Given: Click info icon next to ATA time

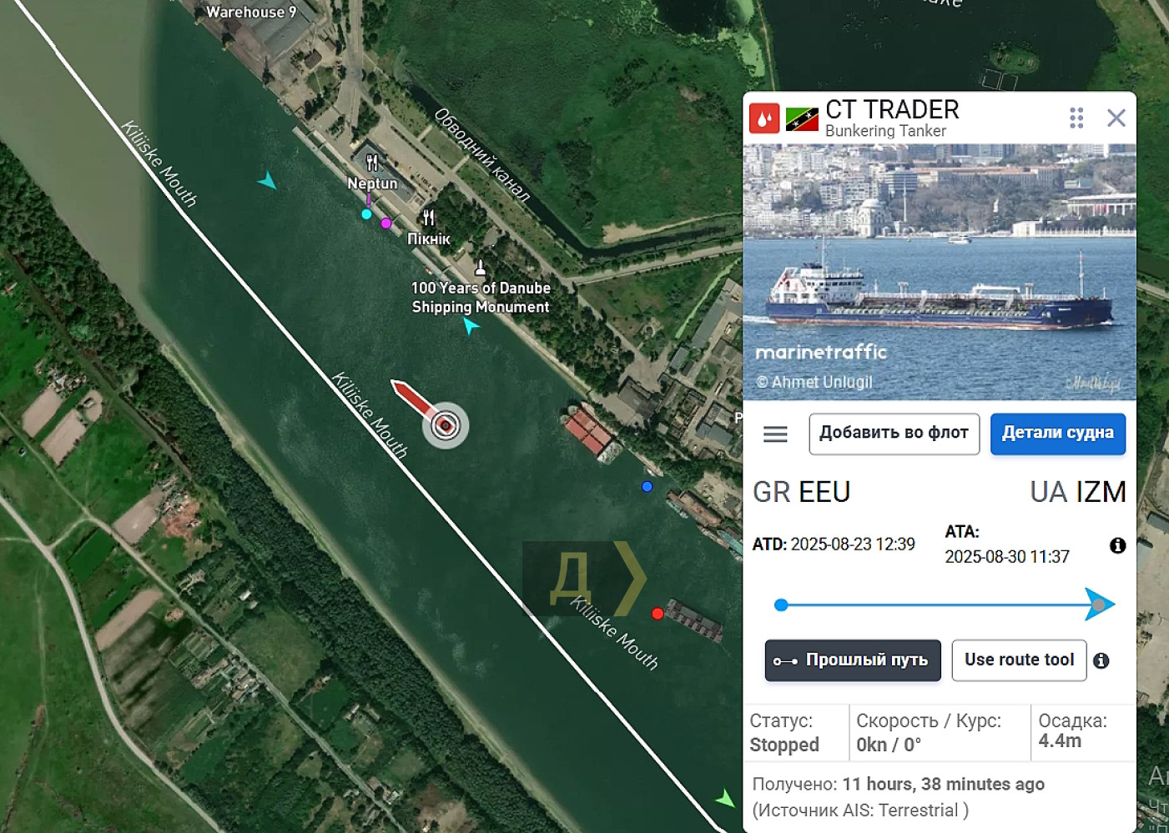Looking at the screenshot, I should tap(1118, 545).
